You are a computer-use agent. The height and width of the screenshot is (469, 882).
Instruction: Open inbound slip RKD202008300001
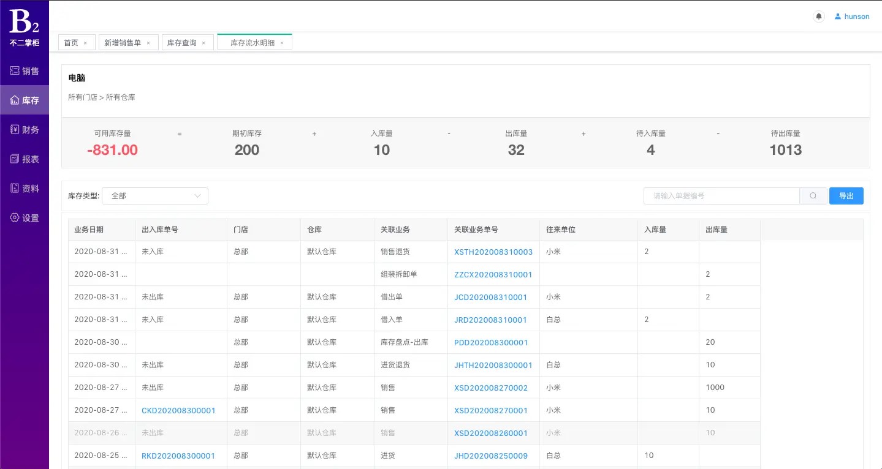pyautogui.click(x=178, y=456)
